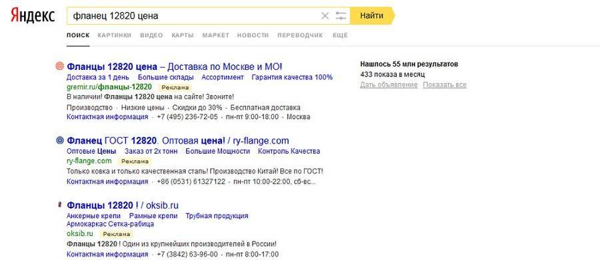Clear the search query with the X icon
The image size is (600, 260).
point(325,16)
